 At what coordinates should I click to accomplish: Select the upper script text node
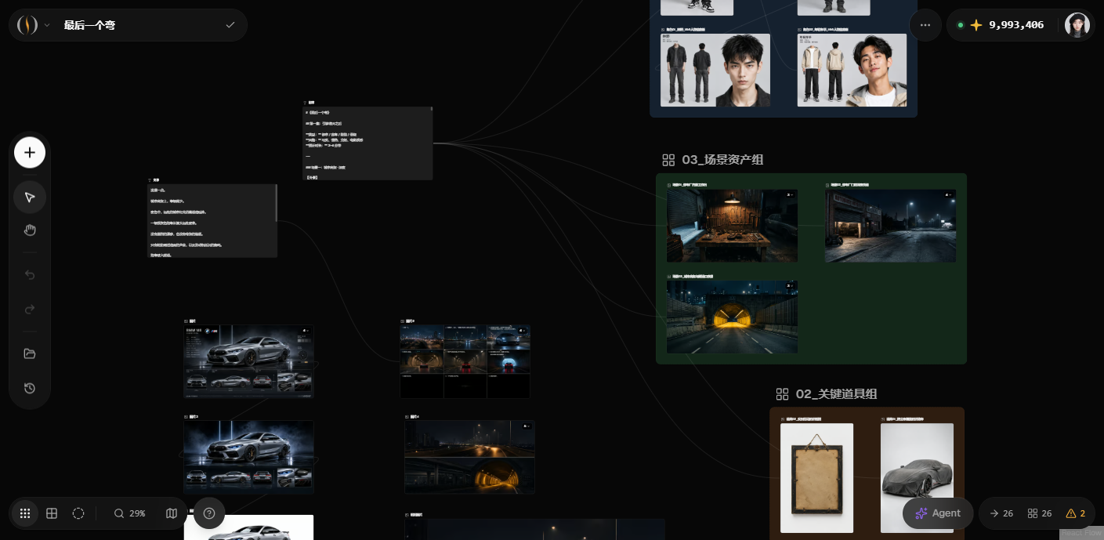pyautogui.click(x=367, y=143)
